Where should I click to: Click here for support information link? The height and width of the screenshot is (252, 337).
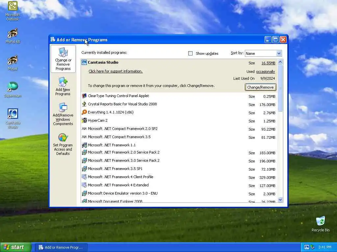click(116, 71)
